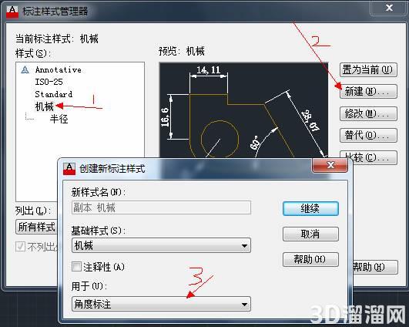Click 取消 in the create style dialog
The width and height of the screenshot is (409, 327).
(x=310, y=234)
